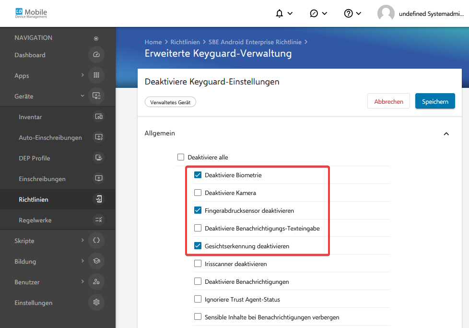Image resolution: width=469 pixels, height=328 pixels.
Task: Click the Abbrechen button
Action: [388, 101]
